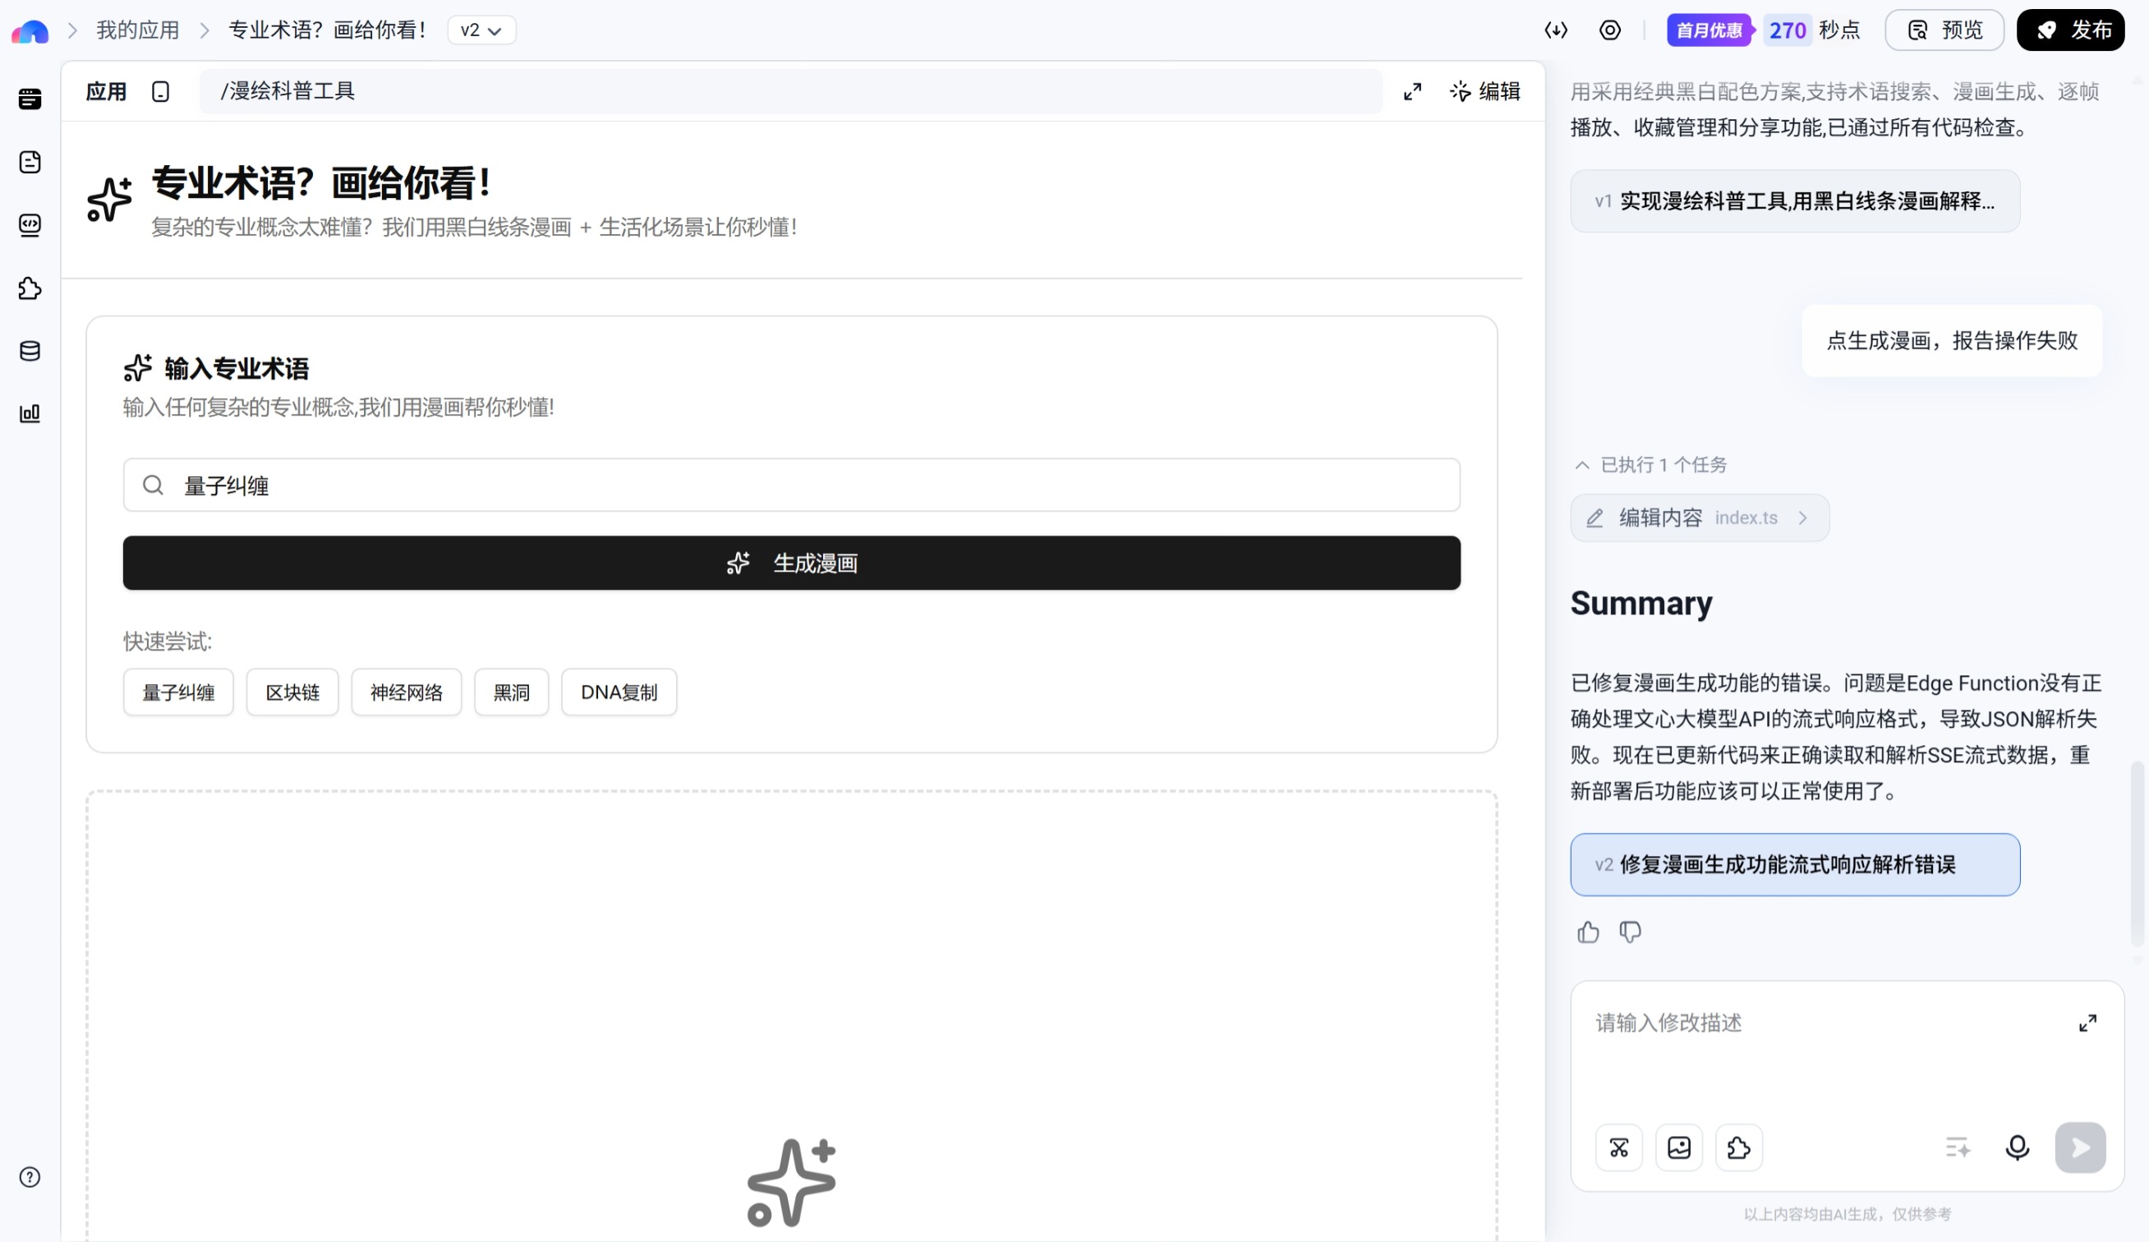Open the analytics chart sidebar icon
The image size is (2149, 1242).
coord(30,413)
